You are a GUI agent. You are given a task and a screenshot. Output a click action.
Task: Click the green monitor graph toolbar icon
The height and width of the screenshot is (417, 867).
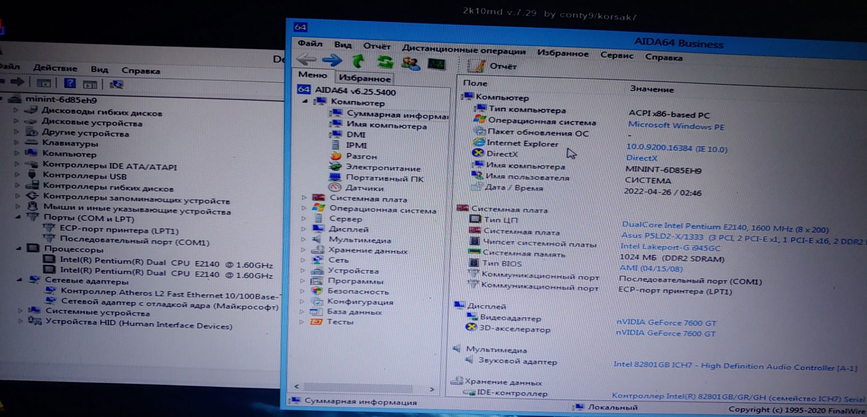(x=436, y=64)
